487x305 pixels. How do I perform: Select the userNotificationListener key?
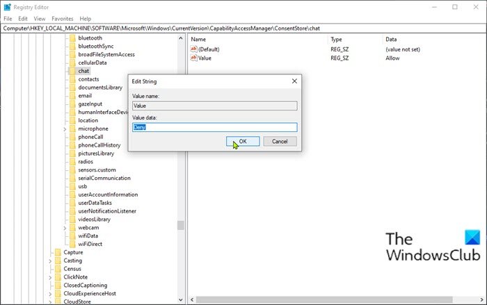107,211
